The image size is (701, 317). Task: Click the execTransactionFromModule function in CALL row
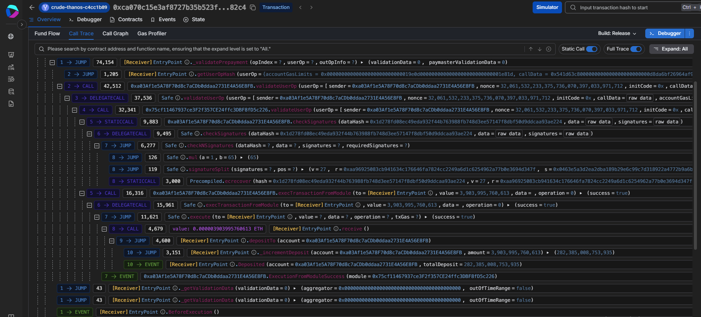pyautogui.click(x=314, y=193)
